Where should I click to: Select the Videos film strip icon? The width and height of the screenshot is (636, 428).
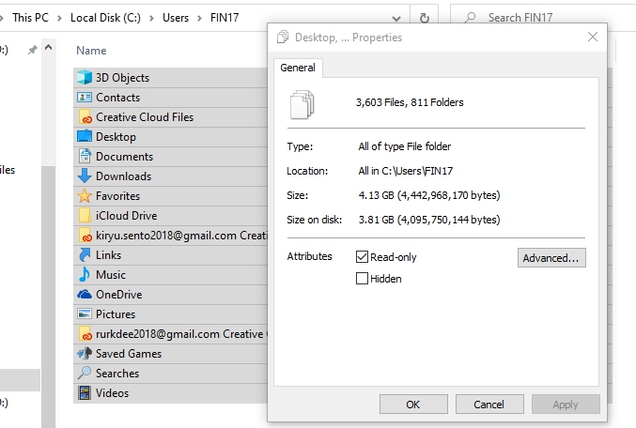click(85, 392)
